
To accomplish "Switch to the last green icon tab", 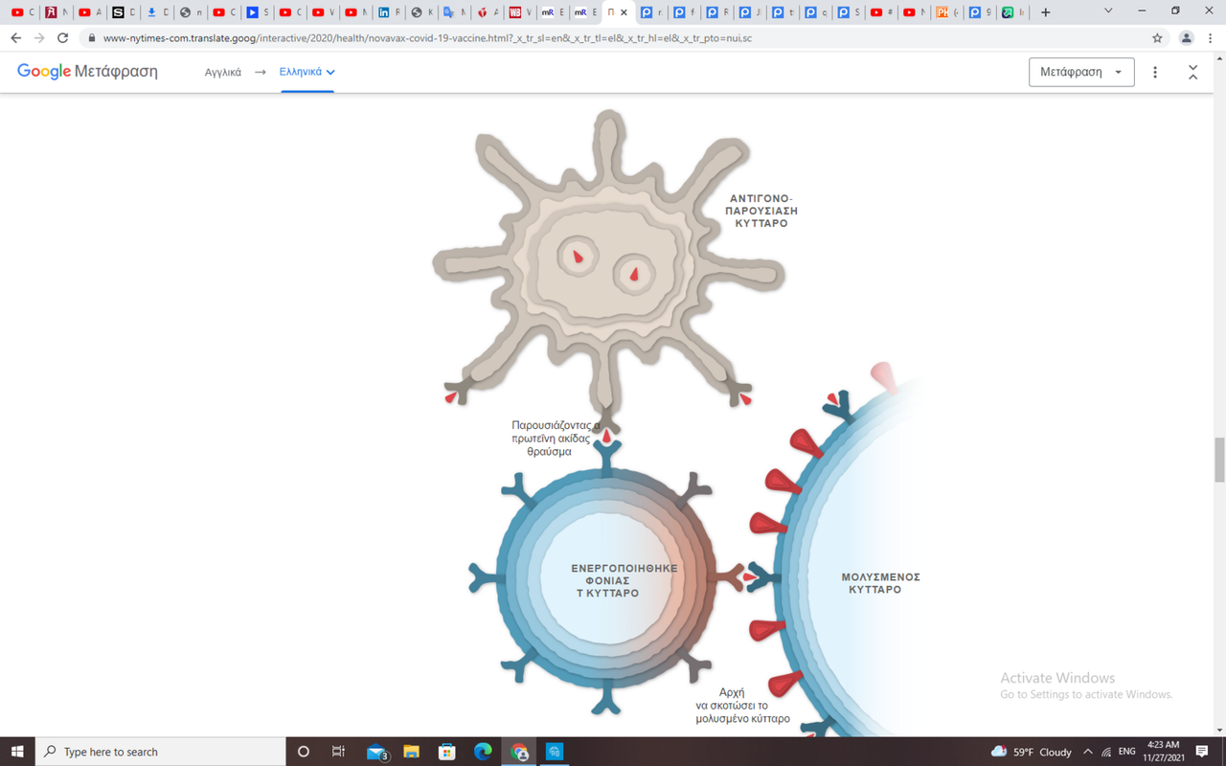I will pos(1012,12).
